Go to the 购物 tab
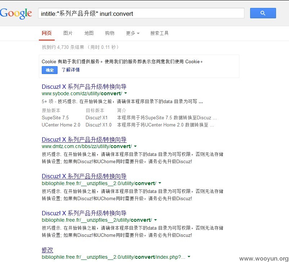 [110, 33]
